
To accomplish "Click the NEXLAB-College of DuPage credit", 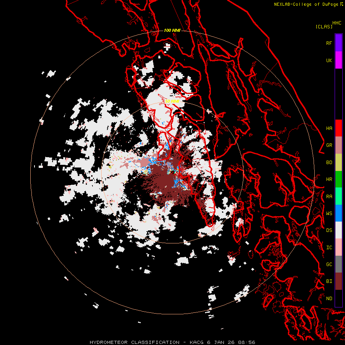I will tap(306, 4).
